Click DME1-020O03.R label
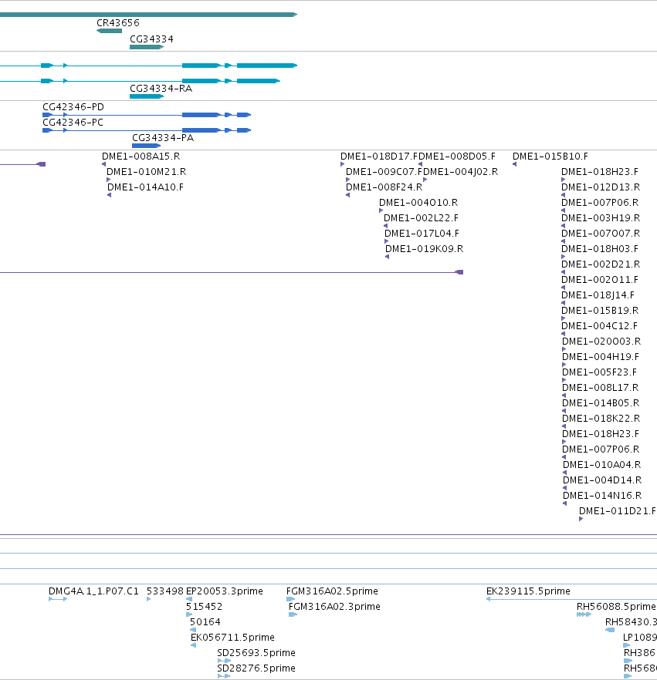The width and height of the screenshot is (657, 680). tap(601, 342)
